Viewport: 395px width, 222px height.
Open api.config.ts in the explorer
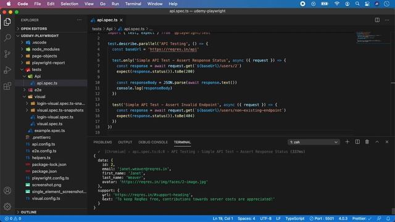(43, 144)
